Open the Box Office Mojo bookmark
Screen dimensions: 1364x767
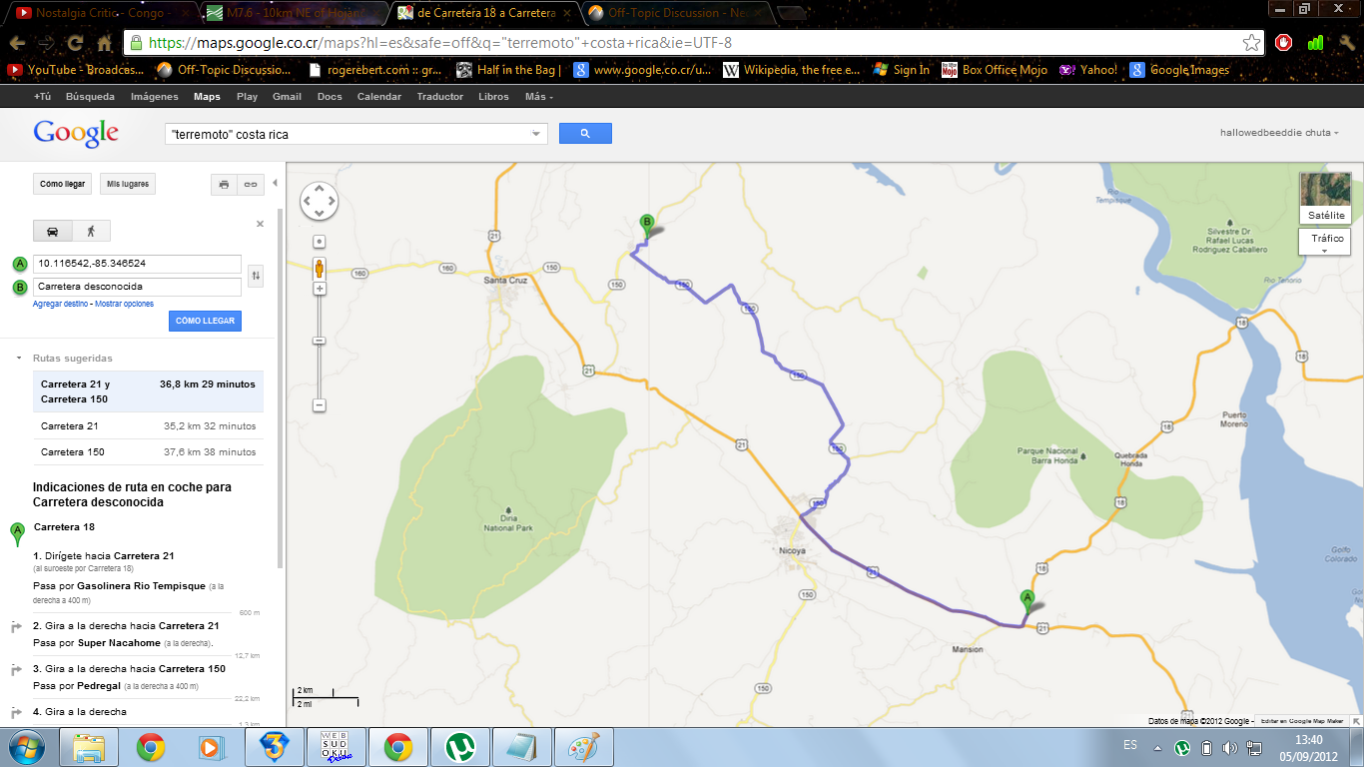click(x=994, y=70)
